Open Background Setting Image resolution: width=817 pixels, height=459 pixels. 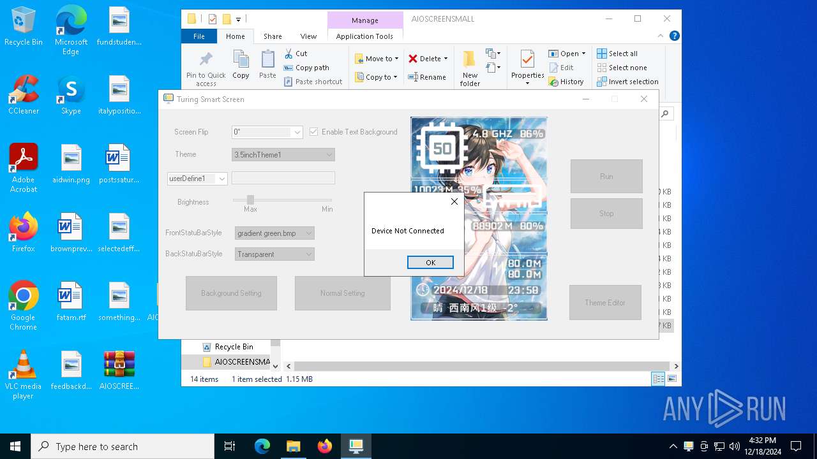click(231, 293)
